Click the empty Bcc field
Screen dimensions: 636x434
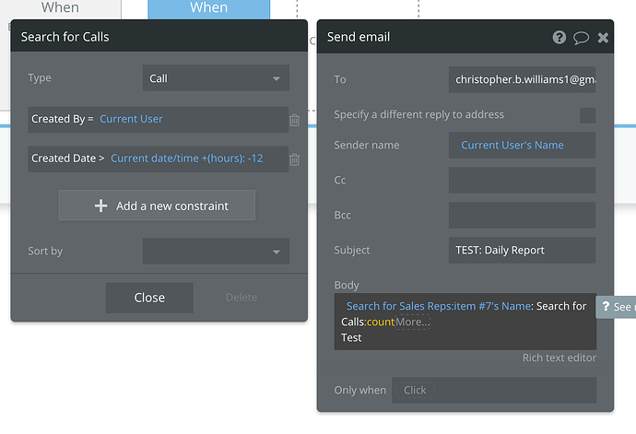(x=522, y=215)
